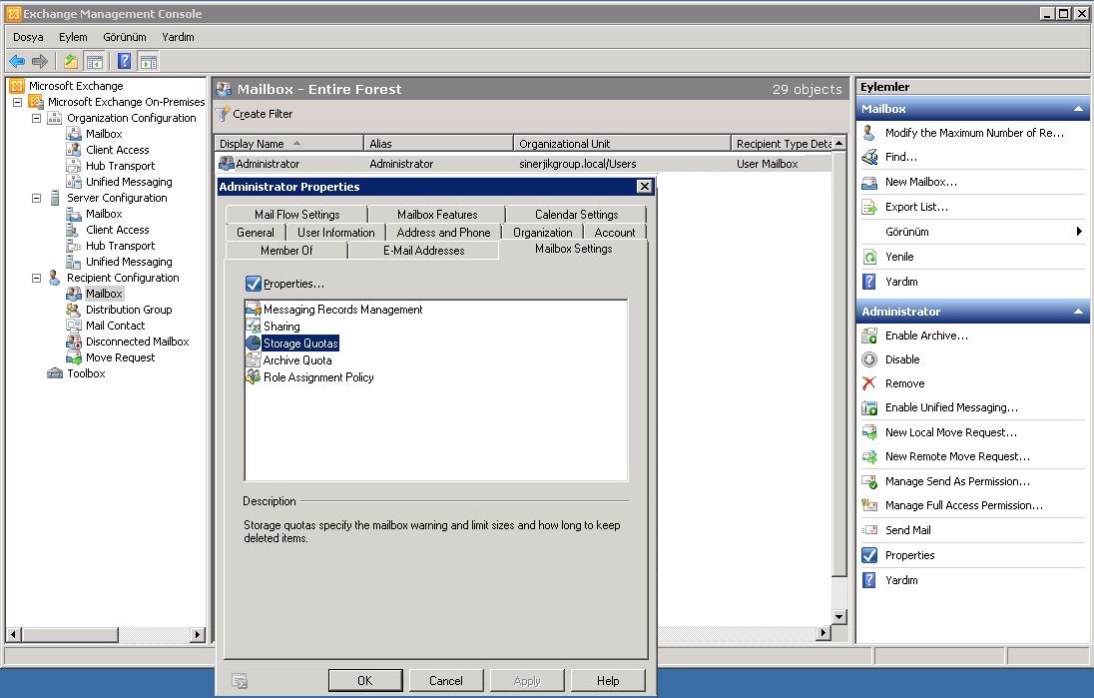Viewport: 1094px width, 698px height.
Task: Click the Send Mail envelope icon
Action: 869,530
